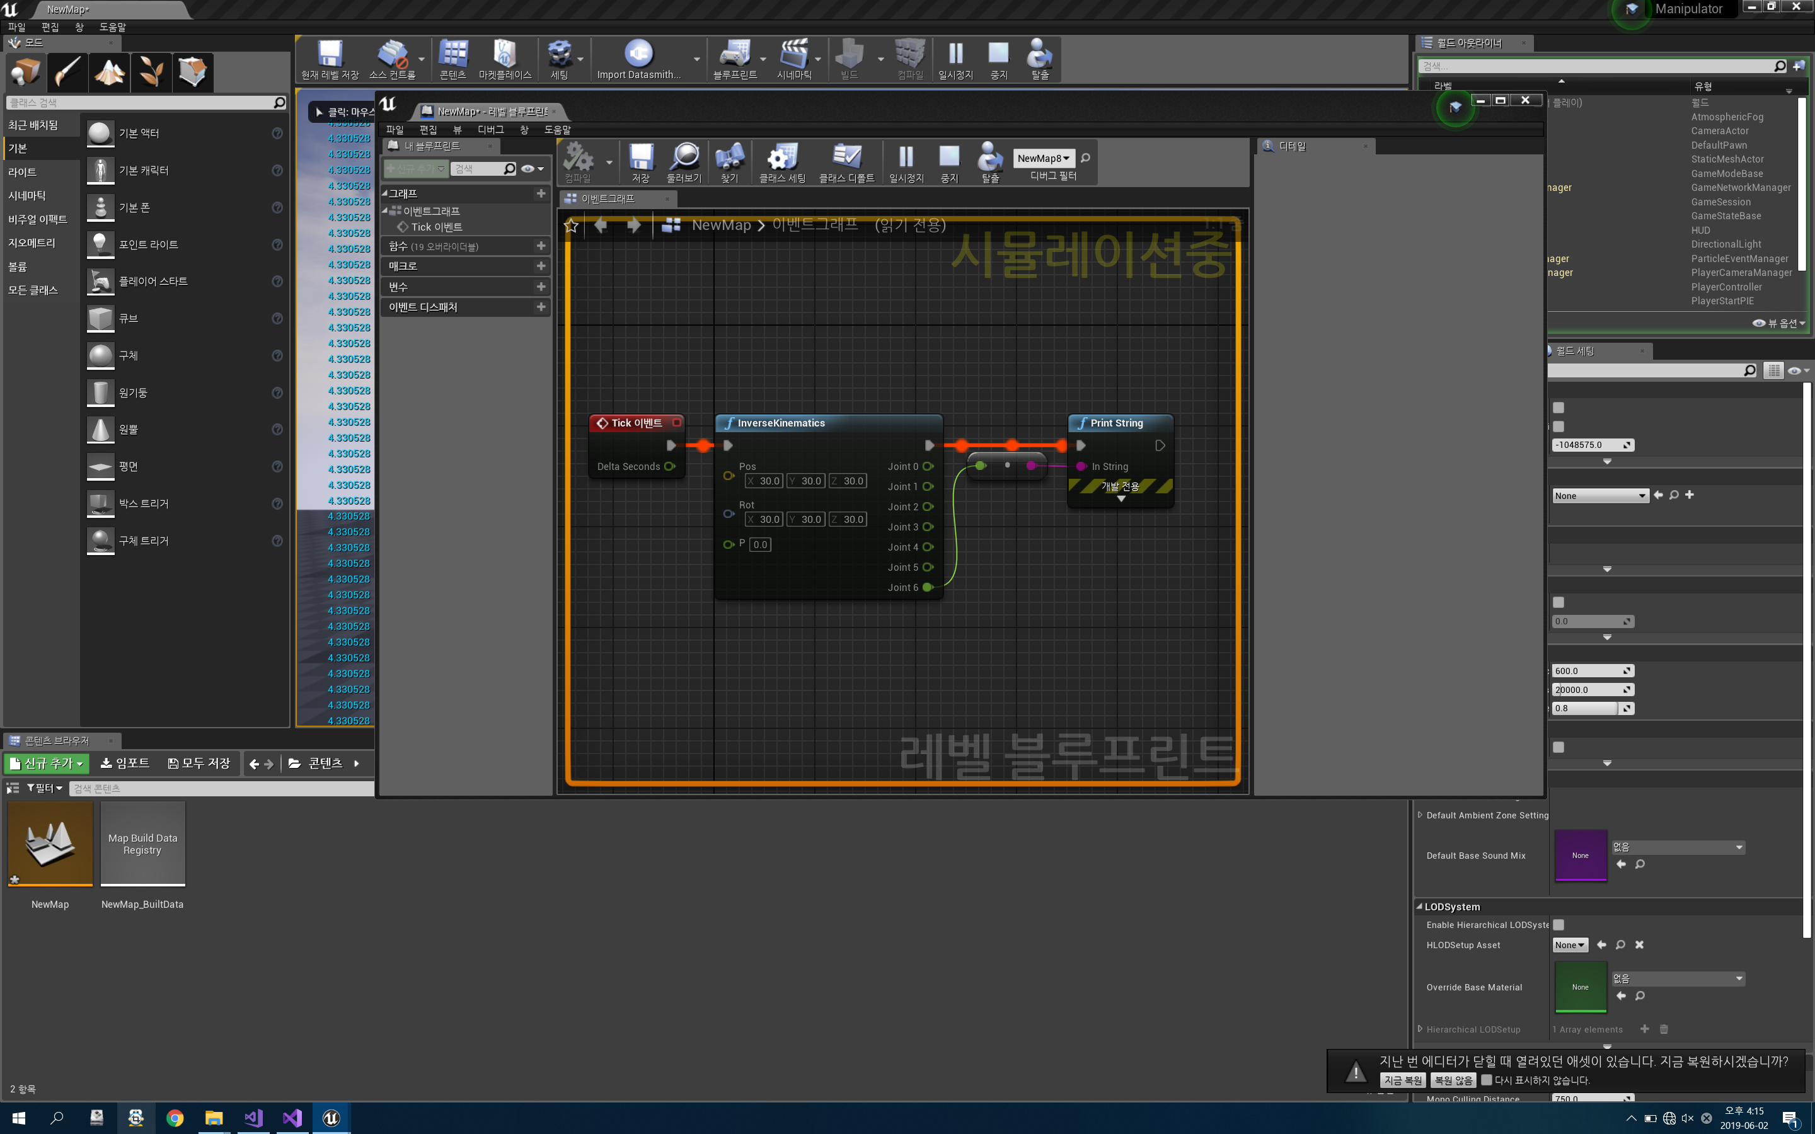
Task: Select All Classes category in Modes panel
Action: pos(33,290)
